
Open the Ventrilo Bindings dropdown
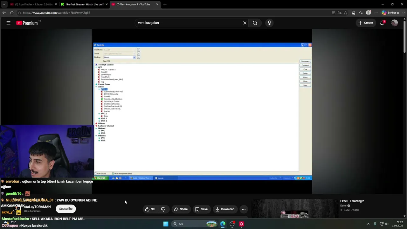tap(134, 57)
